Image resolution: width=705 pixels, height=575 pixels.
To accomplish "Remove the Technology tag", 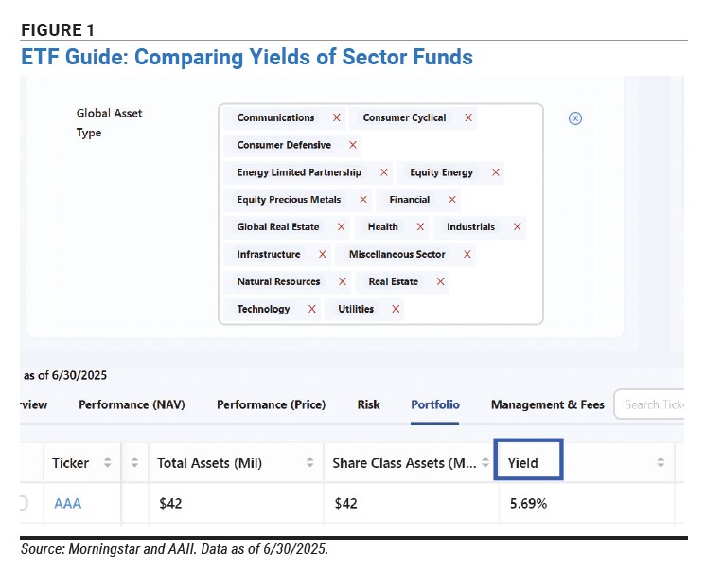I will (x=312, y=309).
